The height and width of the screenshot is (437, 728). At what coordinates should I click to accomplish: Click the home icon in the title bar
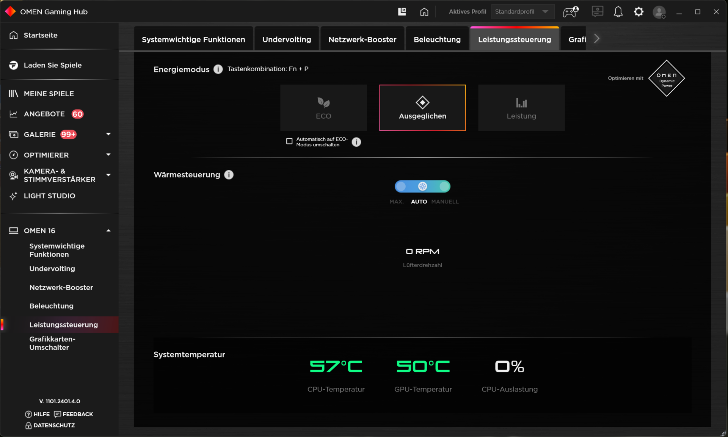tap(424, 12)
